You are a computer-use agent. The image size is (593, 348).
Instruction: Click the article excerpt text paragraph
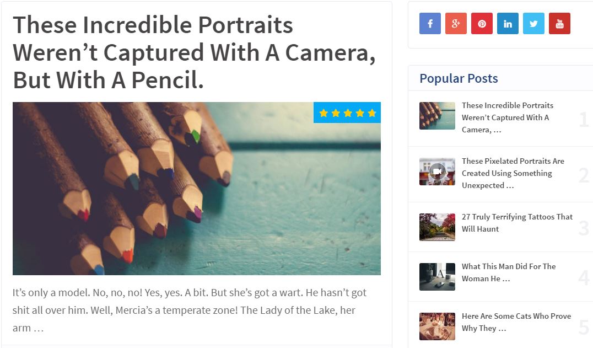pyautogui.click(x=189, y=310)
